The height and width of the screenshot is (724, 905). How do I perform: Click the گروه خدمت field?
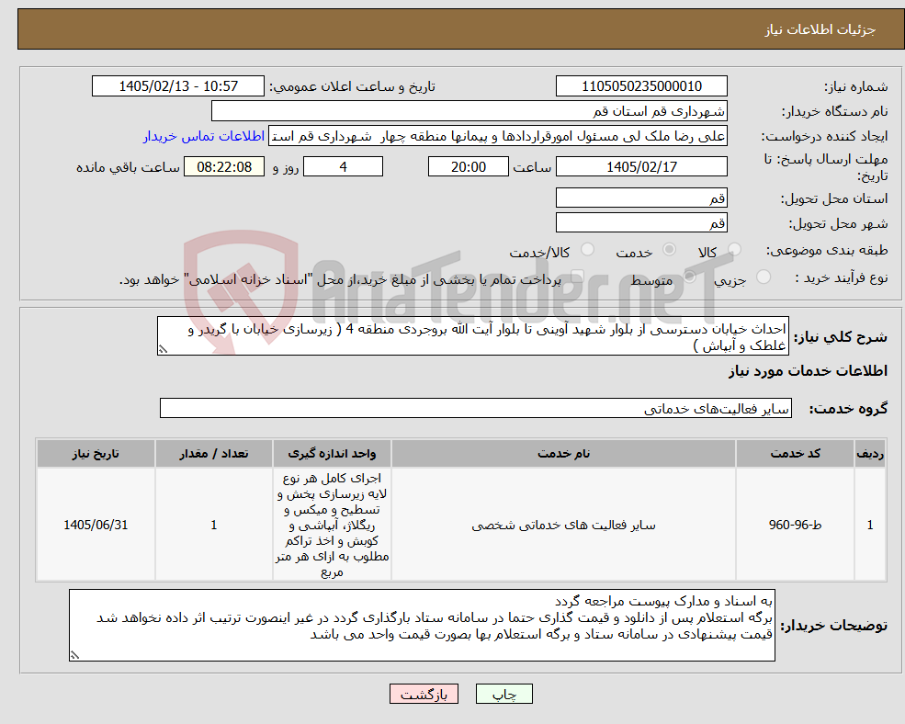[476, 408]
